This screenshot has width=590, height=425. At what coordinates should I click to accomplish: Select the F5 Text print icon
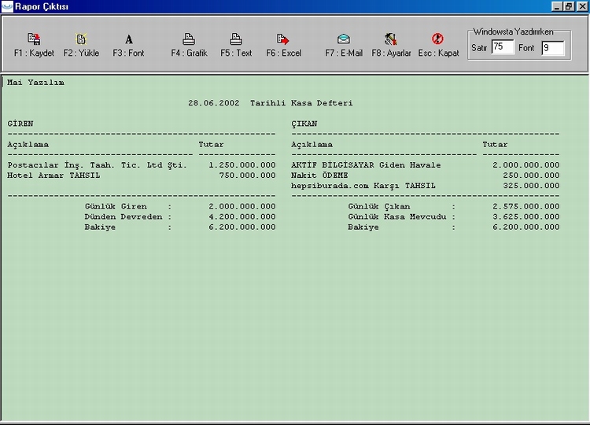pos(236,39)
